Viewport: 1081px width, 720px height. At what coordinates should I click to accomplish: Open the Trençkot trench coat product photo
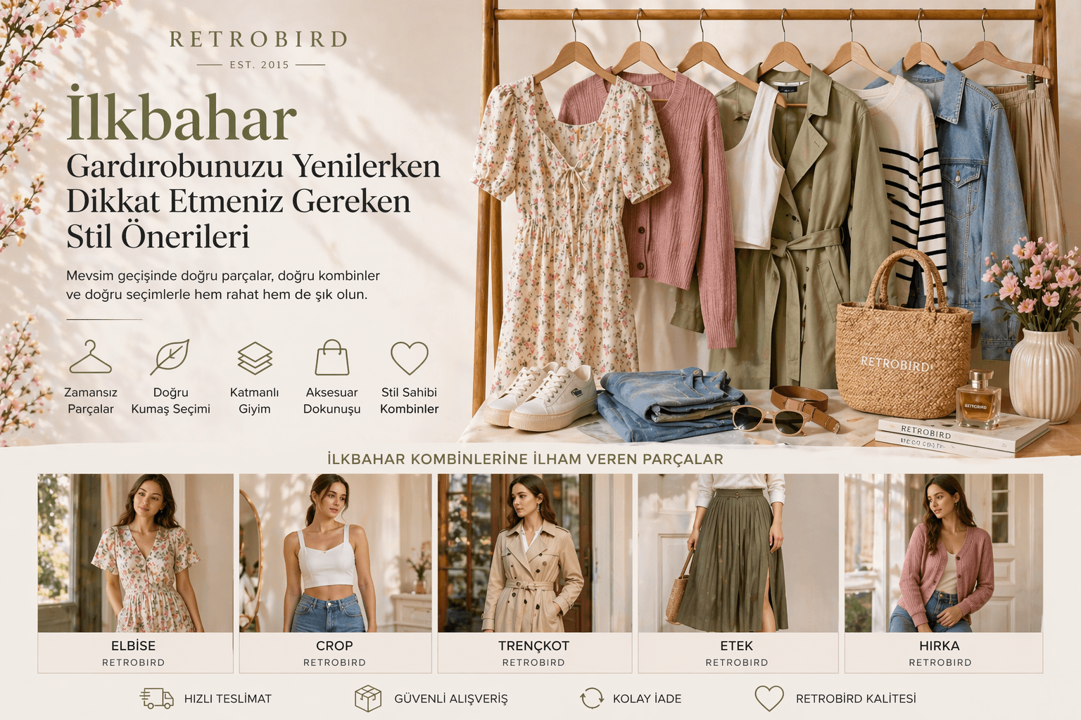(x=535, y=553)
